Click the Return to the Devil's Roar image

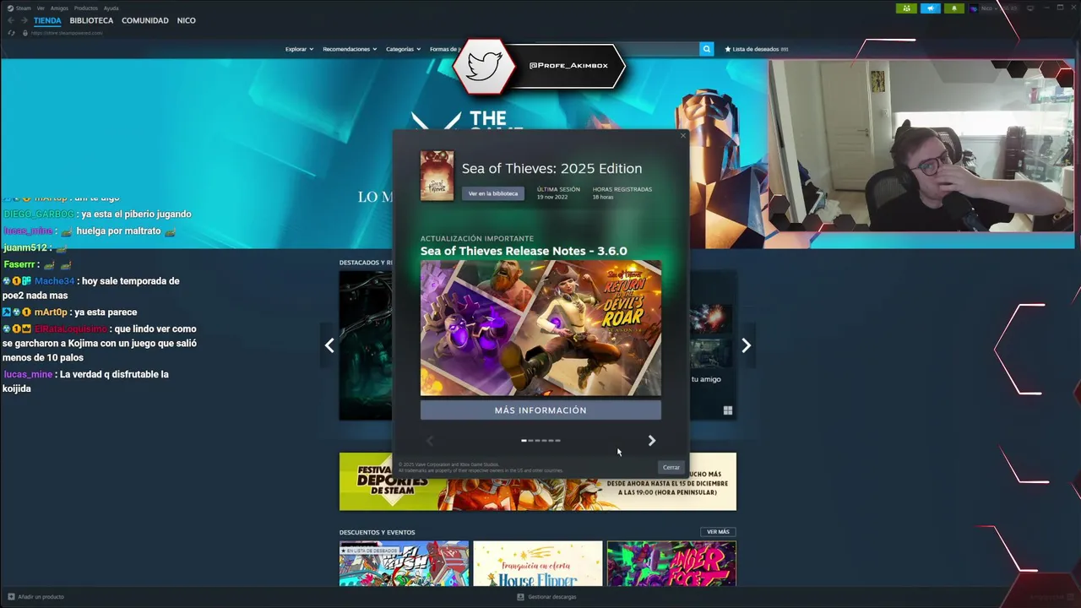(x=540, y=328)
